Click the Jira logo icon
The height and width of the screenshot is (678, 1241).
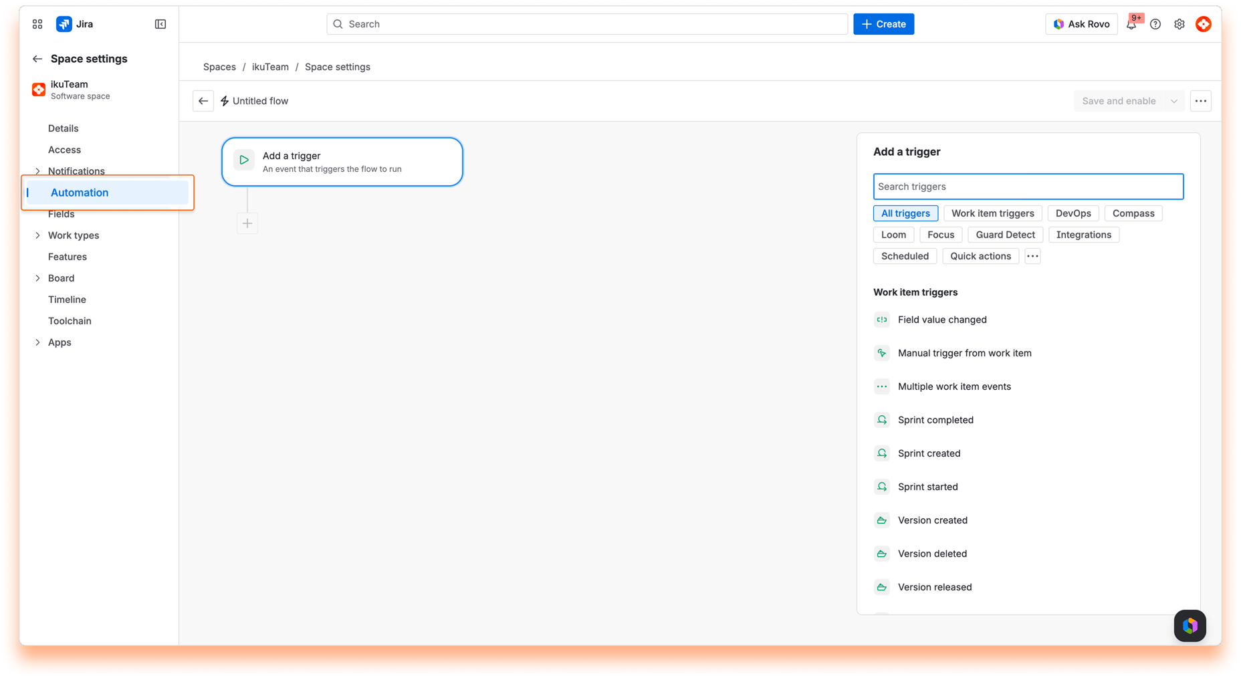tap(64, 24)
